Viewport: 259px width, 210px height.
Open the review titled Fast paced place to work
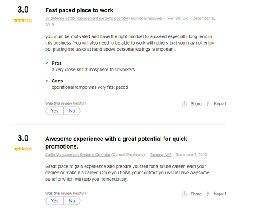[79, 10]
